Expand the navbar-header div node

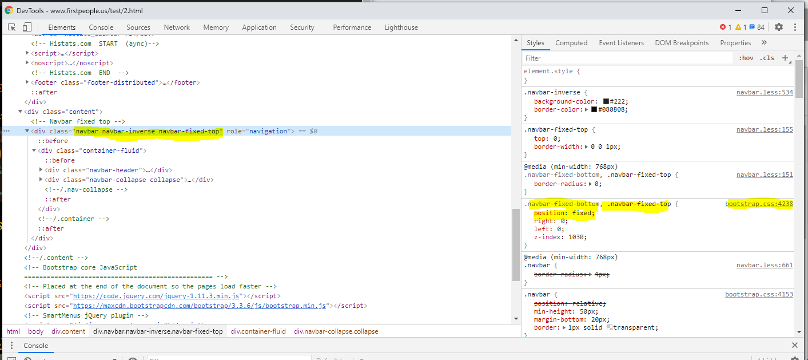41,170
